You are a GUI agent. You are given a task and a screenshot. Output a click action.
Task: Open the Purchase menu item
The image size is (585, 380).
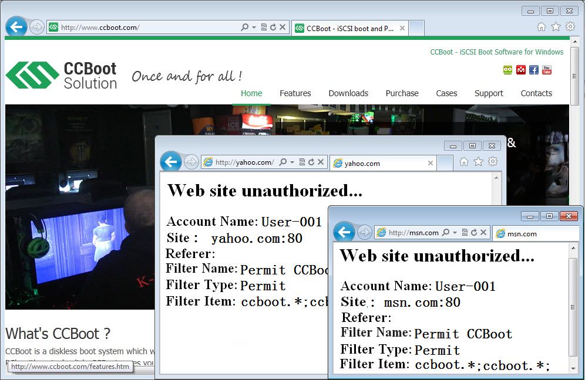402,93
